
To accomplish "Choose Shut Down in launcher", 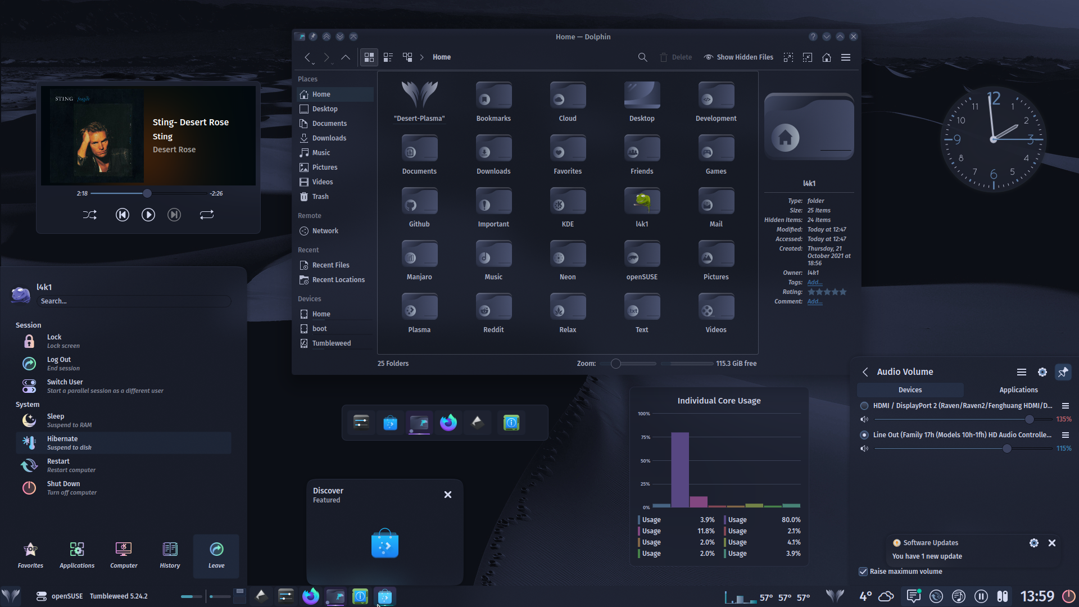I will tap(124, 488).
